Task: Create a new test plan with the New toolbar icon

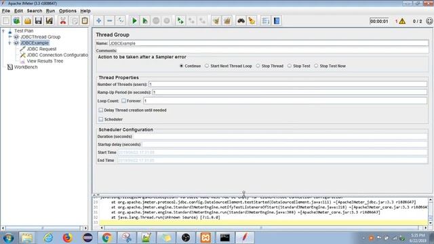Action: coord(6,21)
